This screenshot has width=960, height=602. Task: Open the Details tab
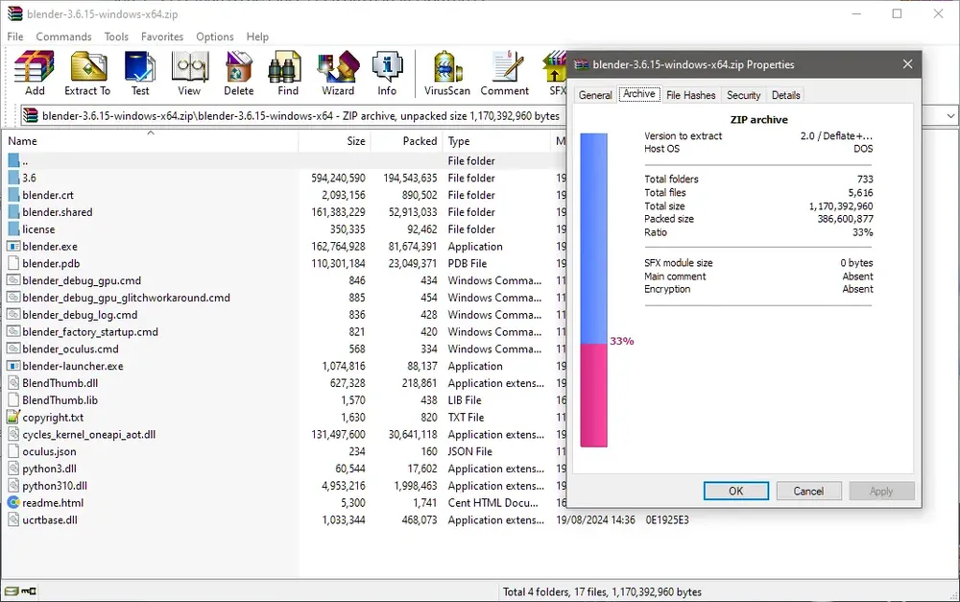tap(785, 95)
